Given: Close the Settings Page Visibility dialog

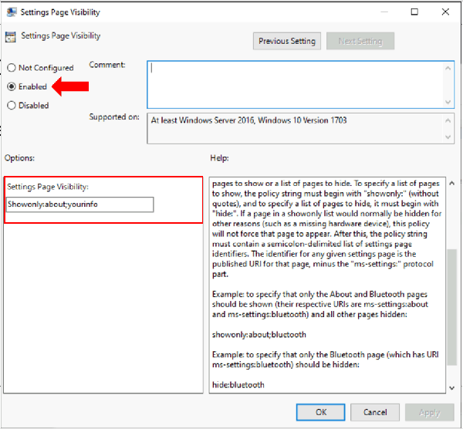Looking at the screenshot, I should (446, 12).
